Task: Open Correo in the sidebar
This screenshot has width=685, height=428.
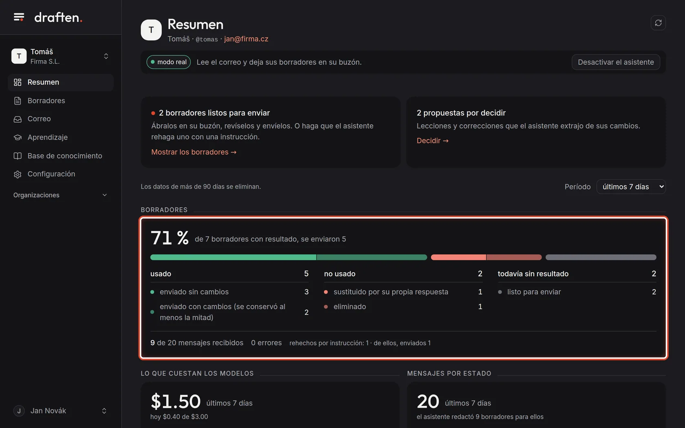Action: tap(60, 119)
